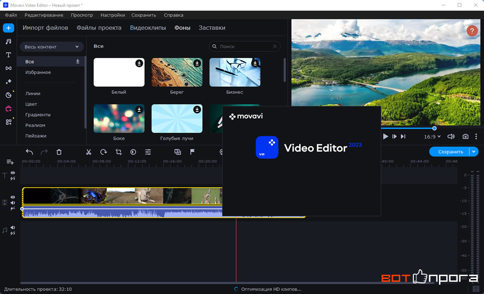Download the Боке background
This screenshot has height=294, width=484.
click(x=139, y=109)
